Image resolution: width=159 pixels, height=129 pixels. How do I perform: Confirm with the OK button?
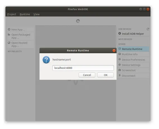click(105, 75)
